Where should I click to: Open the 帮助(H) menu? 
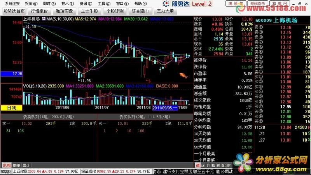pos(141,3)
